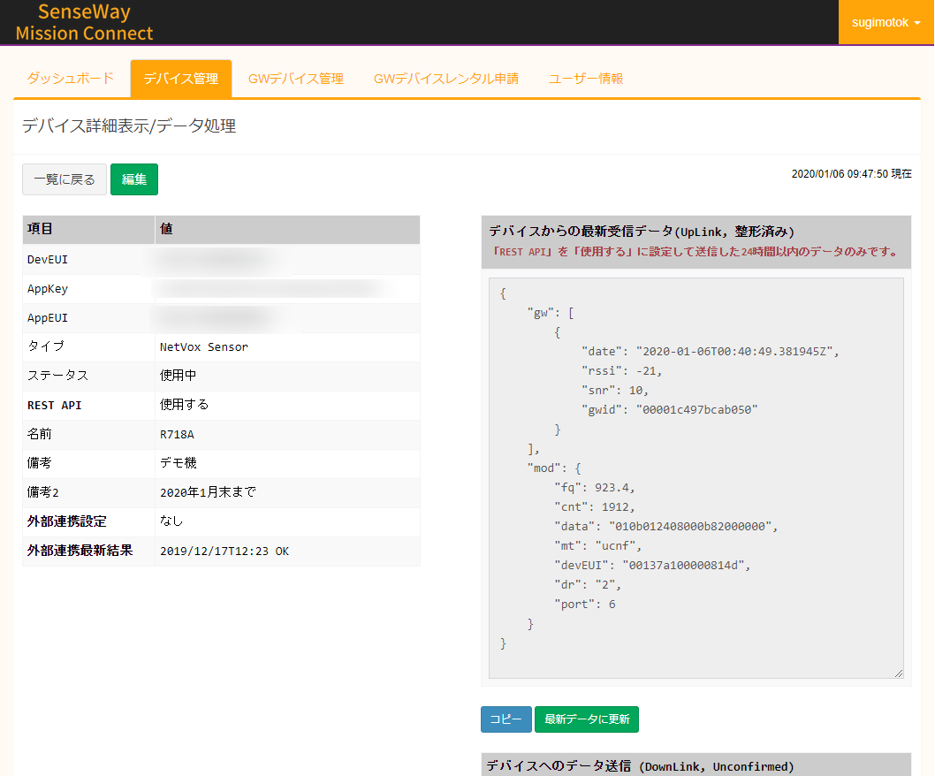
Task: Select the デバイス管理 tab
Action: point(180,79)
